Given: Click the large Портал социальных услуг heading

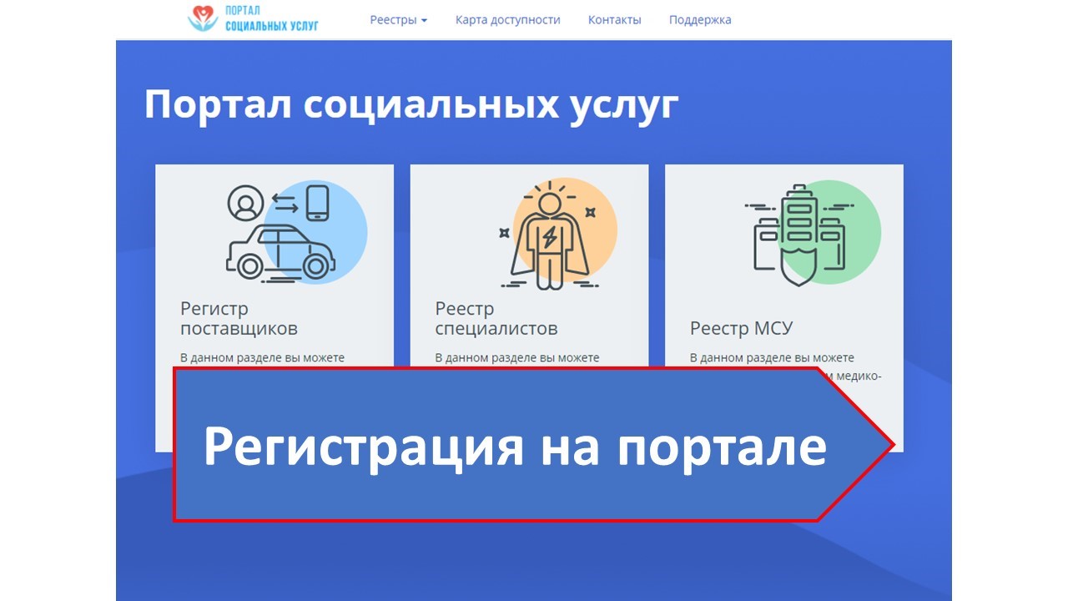Looking at the screenshot, I should [411, 106].
